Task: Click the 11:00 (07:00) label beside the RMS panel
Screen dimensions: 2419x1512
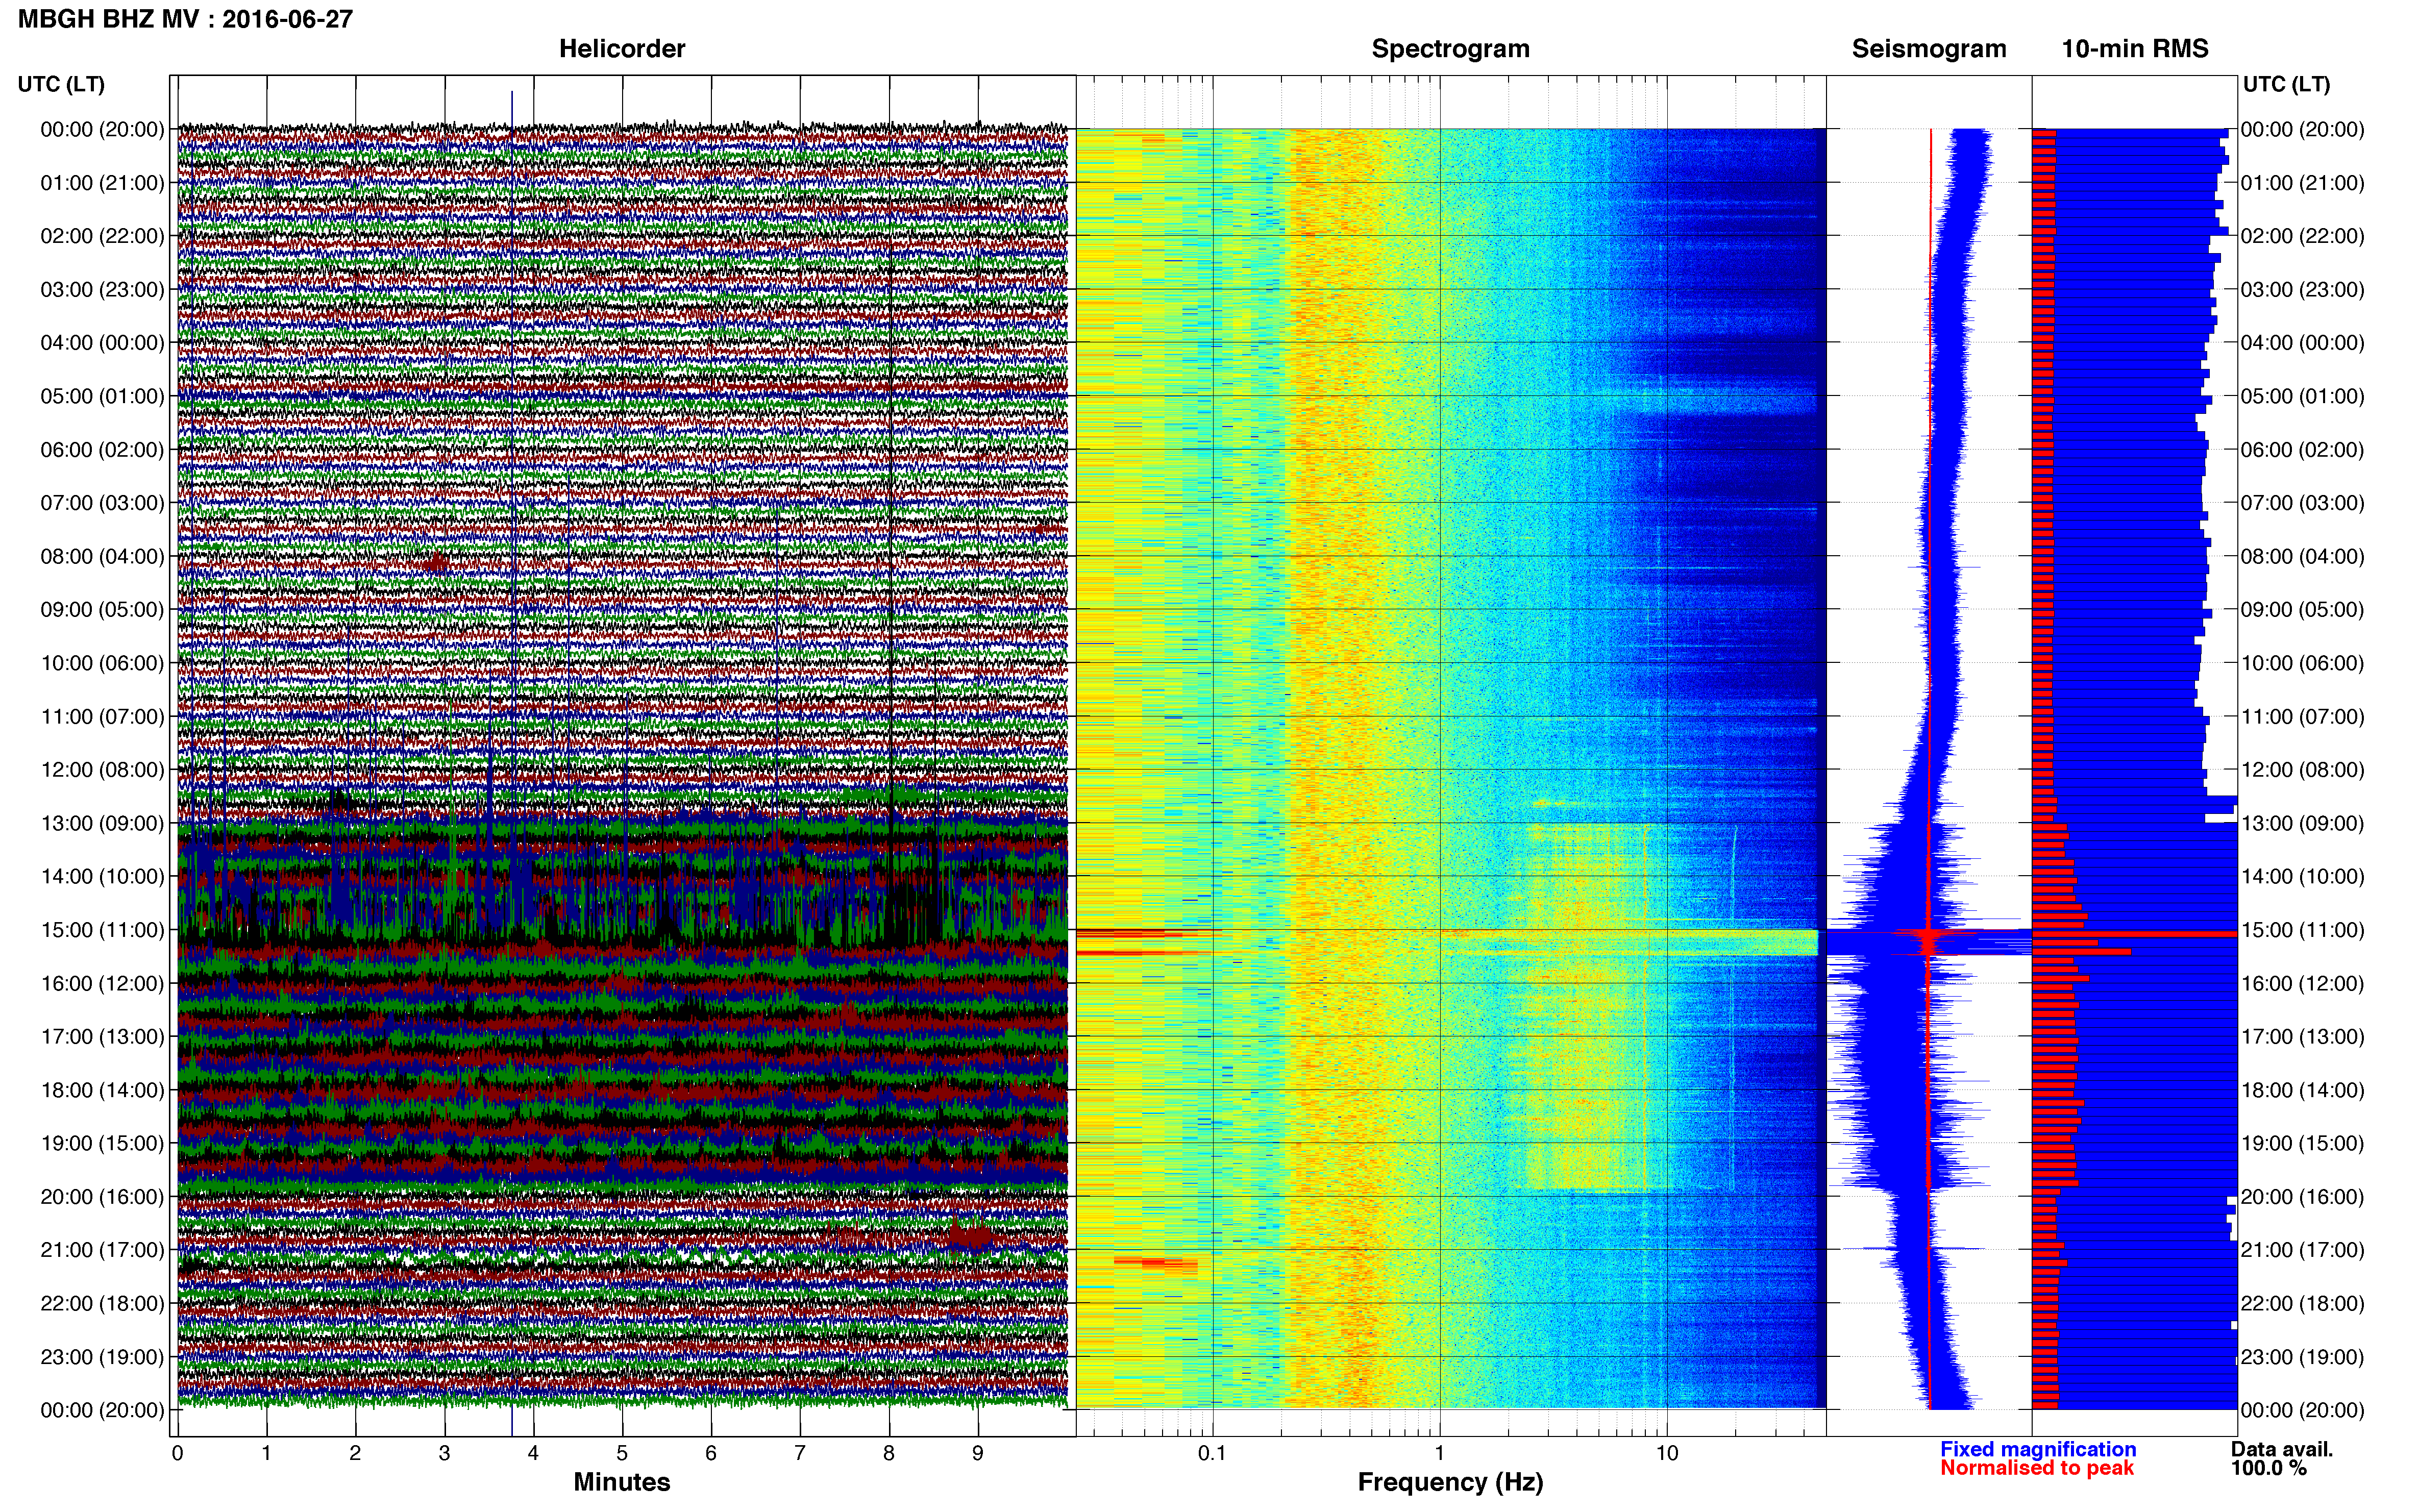Action: [2302, 717]
